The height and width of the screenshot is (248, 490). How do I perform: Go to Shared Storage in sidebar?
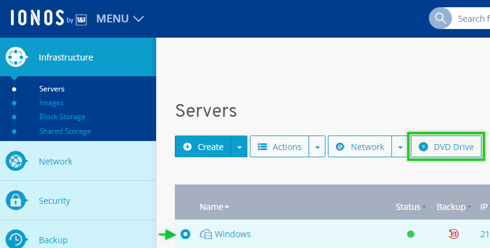point(65,131)
